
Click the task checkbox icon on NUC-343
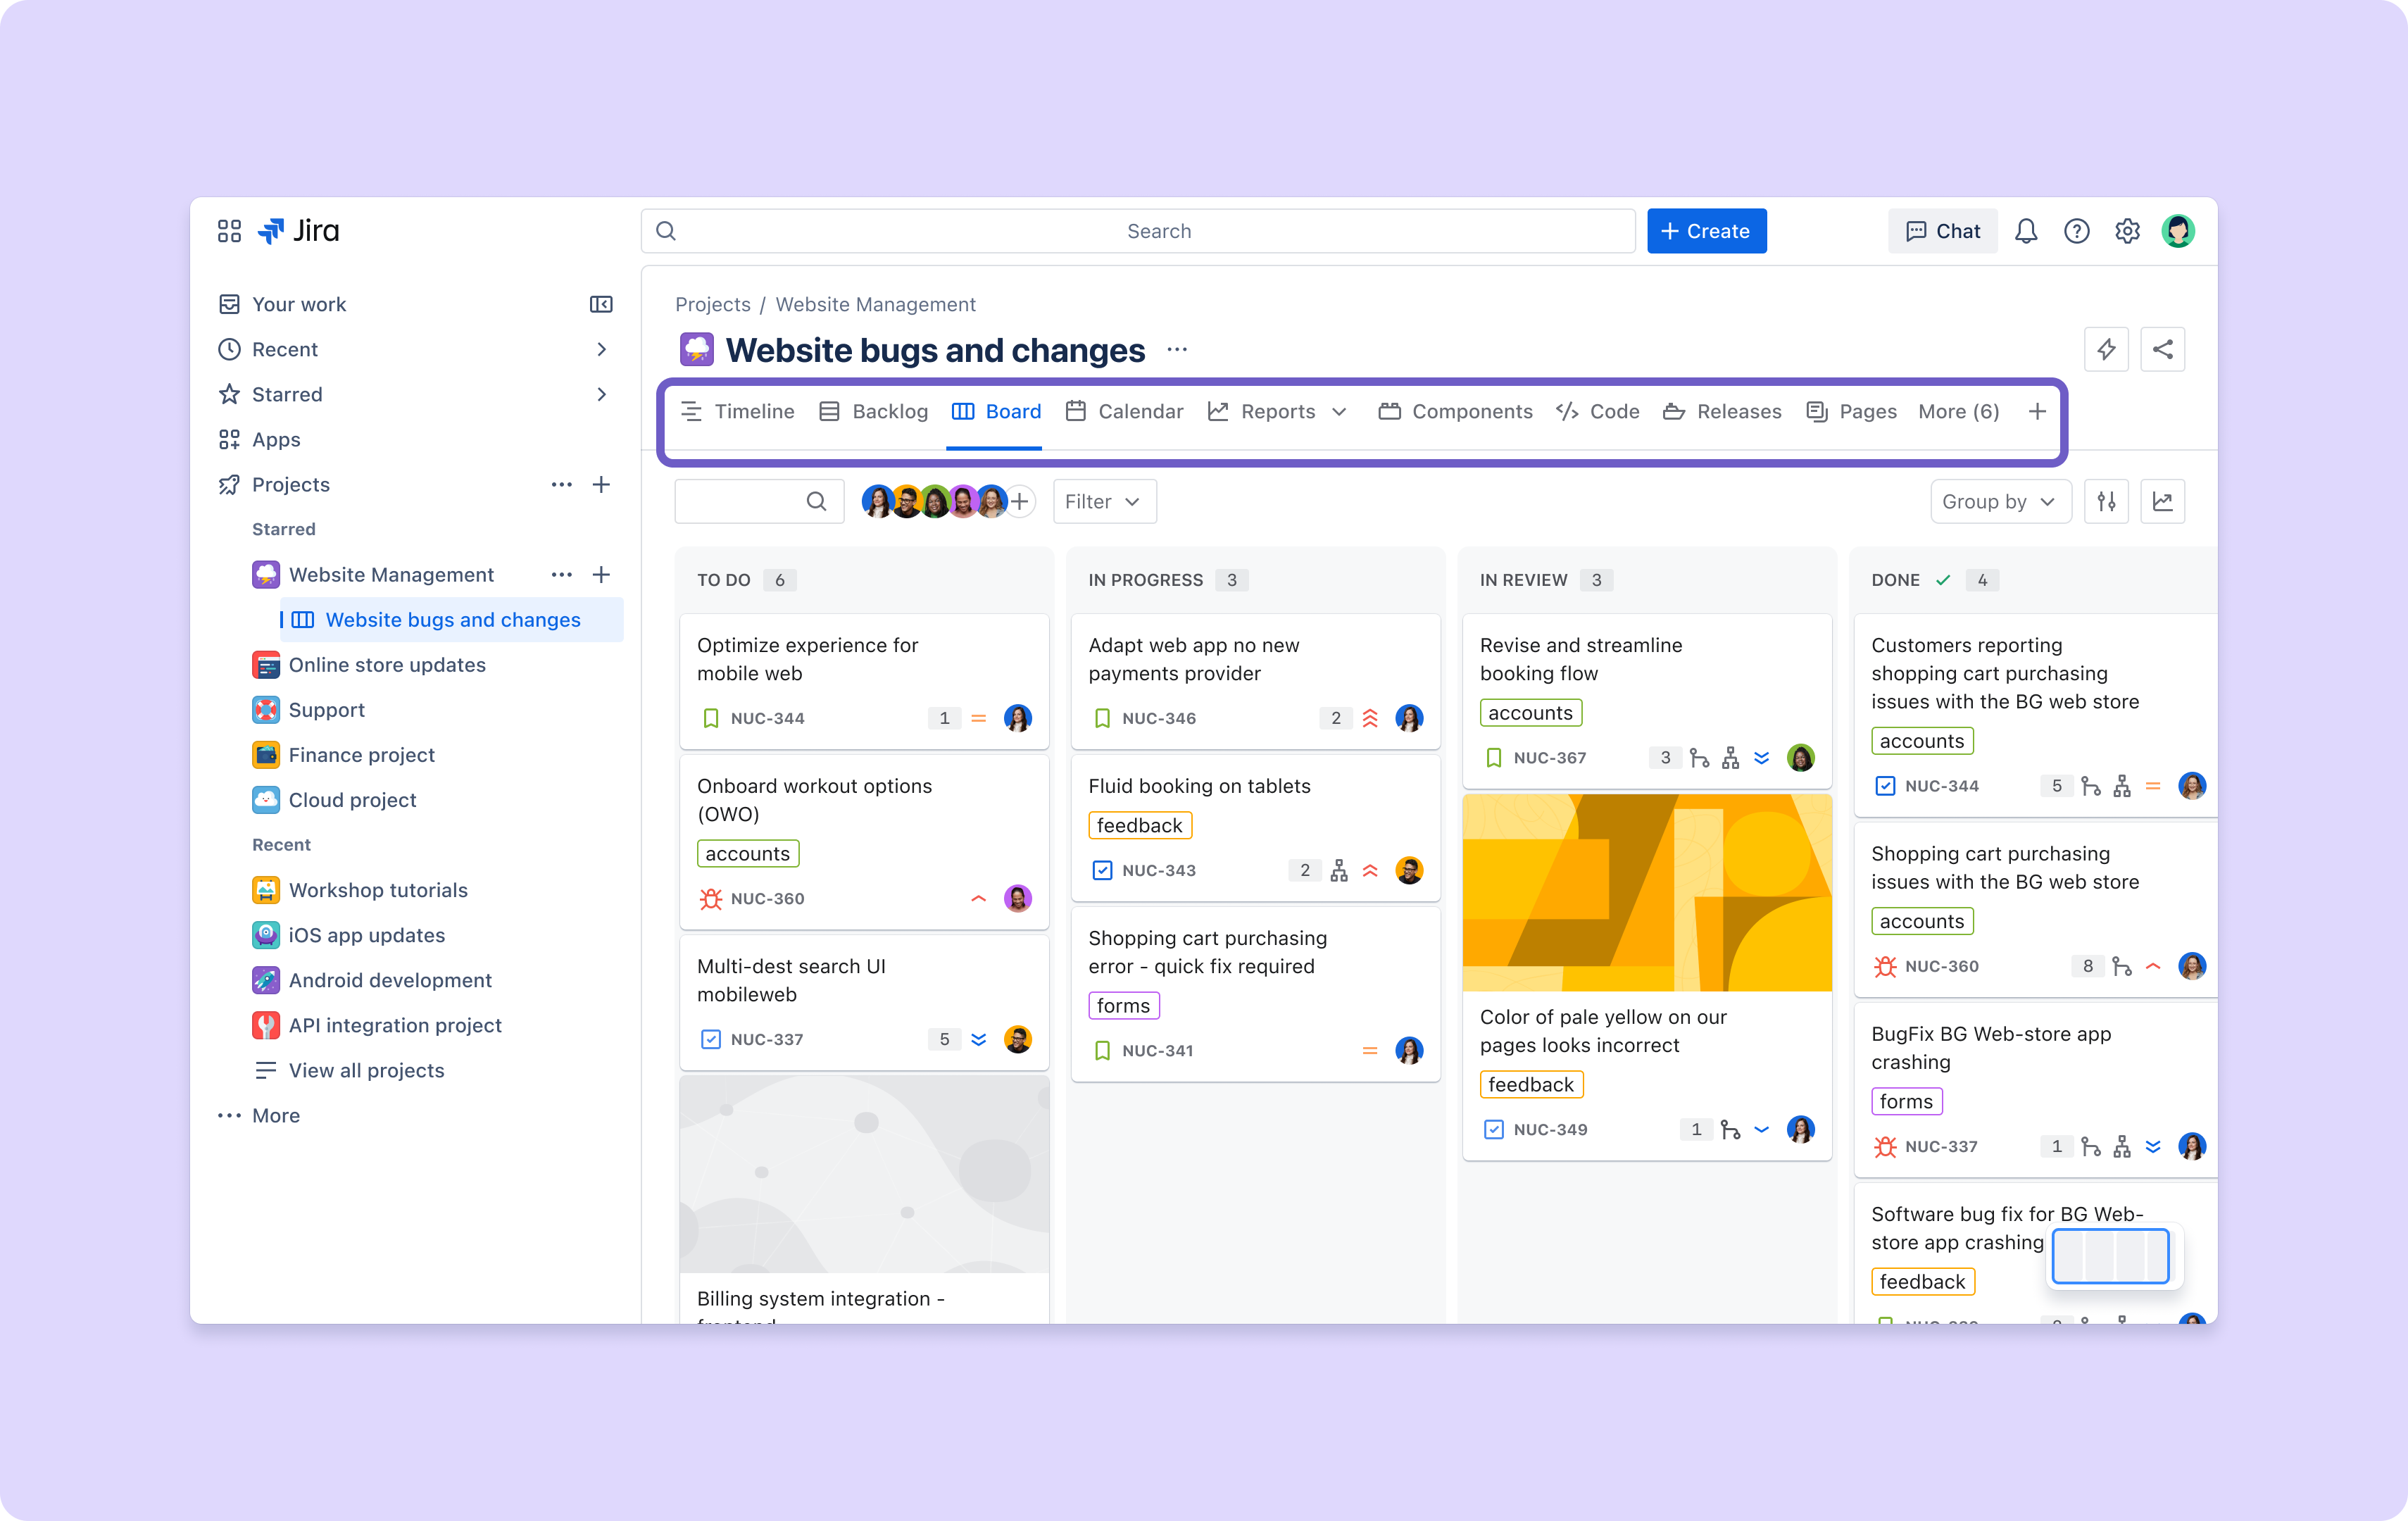point(1102,870)
